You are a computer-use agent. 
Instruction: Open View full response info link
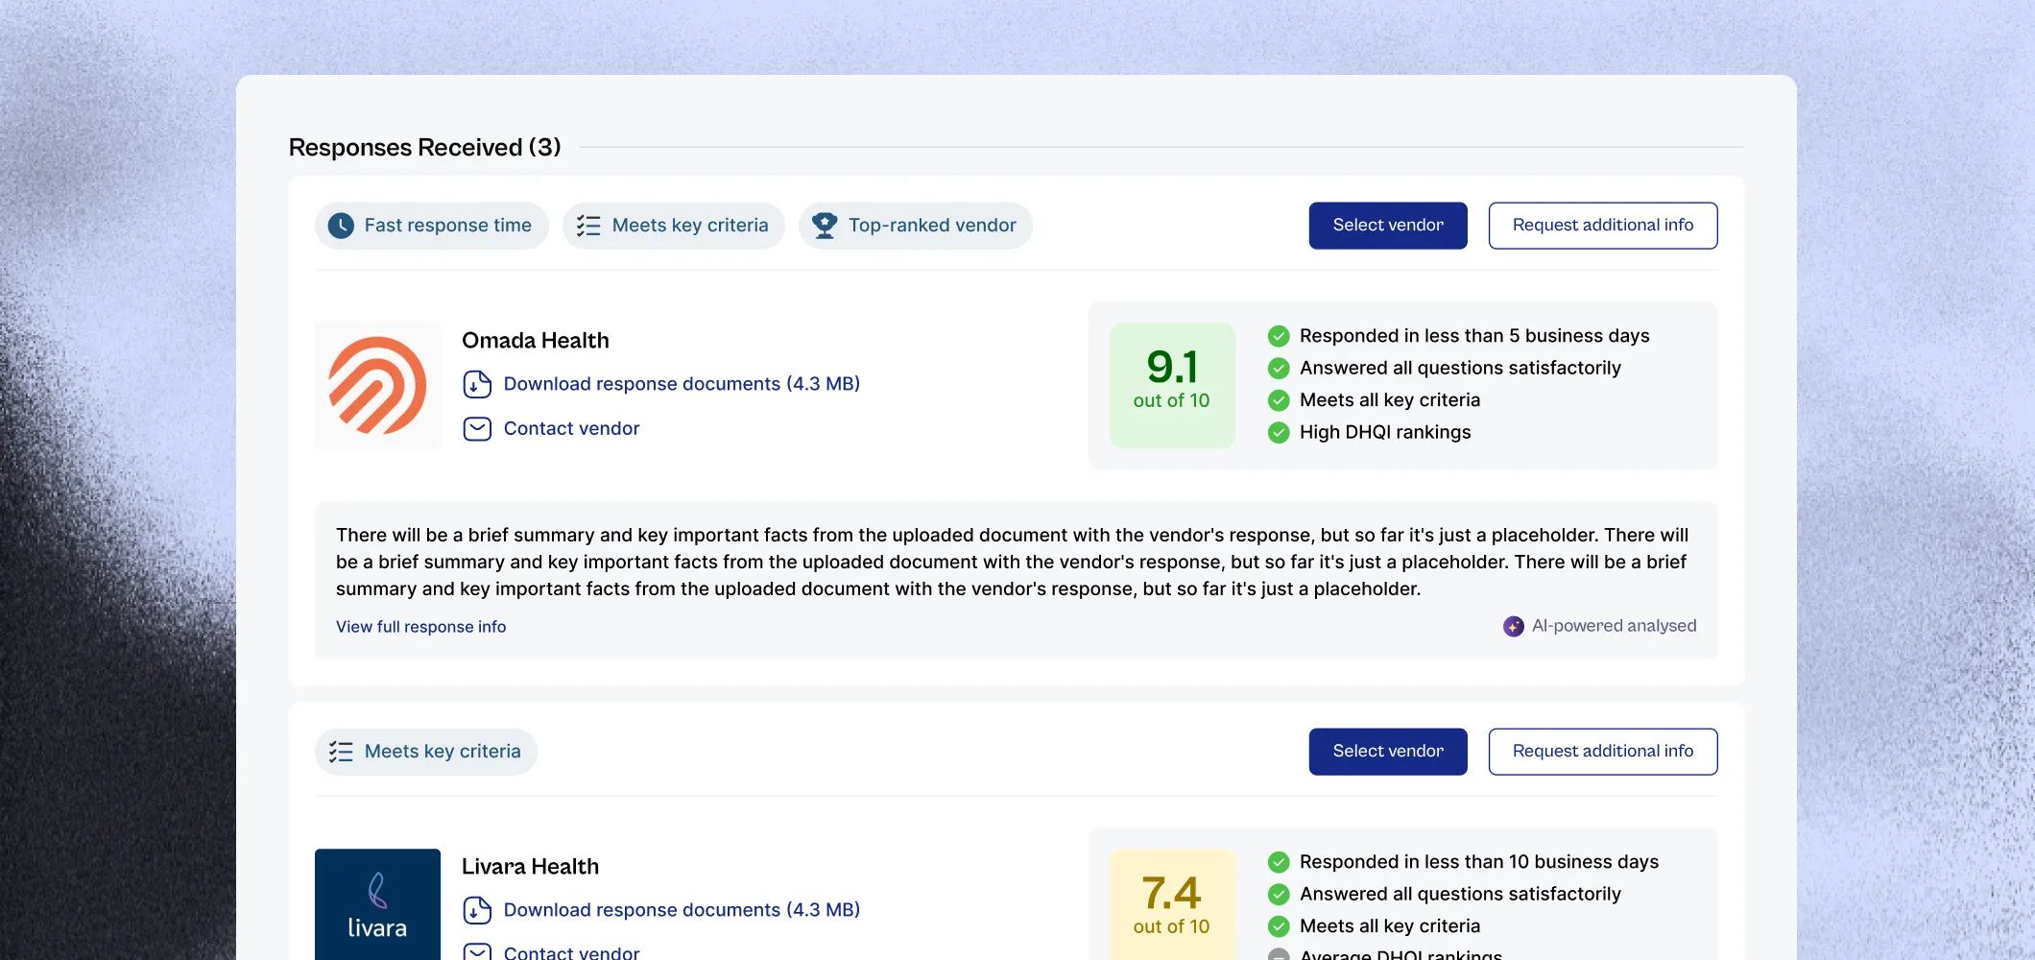[x=420, y=627]
